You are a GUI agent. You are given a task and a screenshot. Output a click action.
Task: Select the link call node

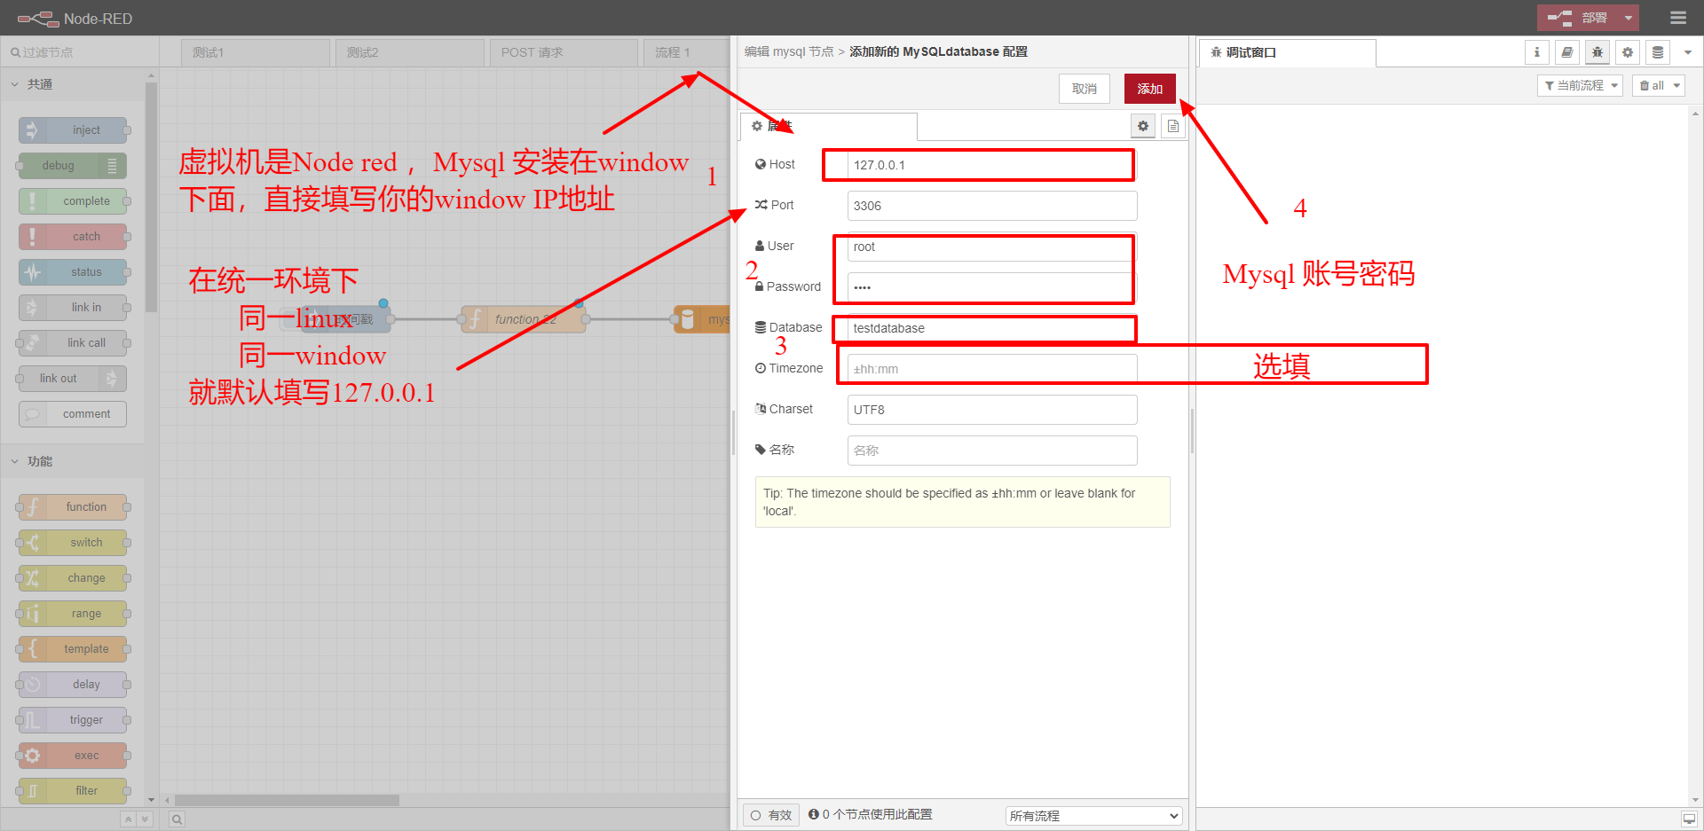[x=73, y=343]
